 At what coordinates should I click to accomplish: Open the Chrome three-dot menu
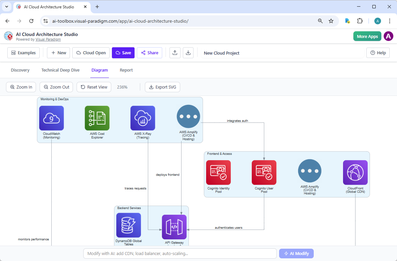pos(390,21)
